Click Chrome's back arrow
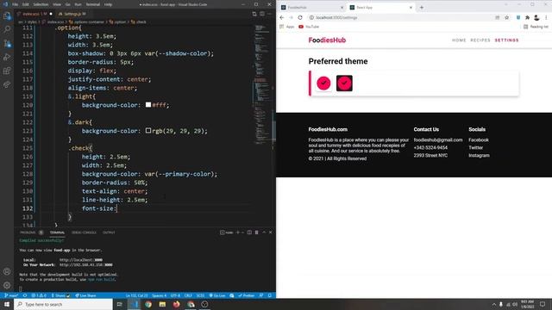Image resolution: width=552 pixels, height=310 pixels. pyautogui.click(x=282, y=17)
